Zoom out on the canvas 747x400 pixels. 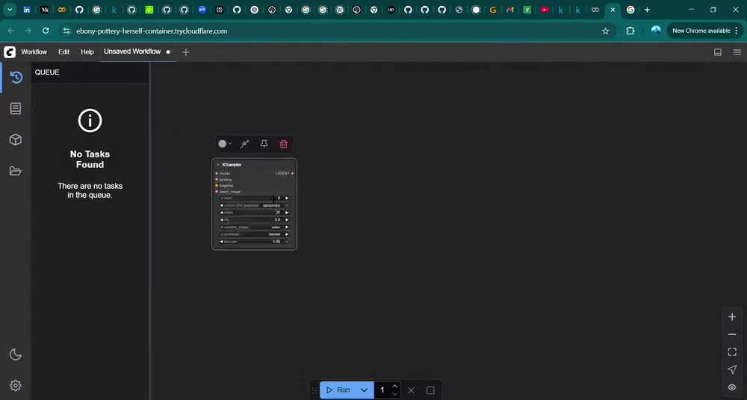point(732,334)
